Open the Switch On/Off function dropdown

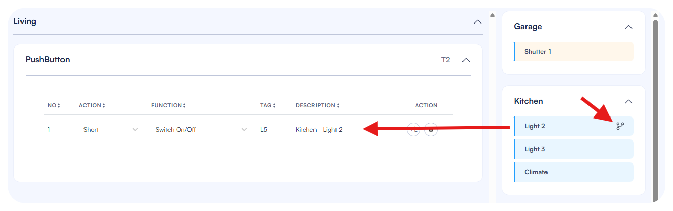(x=201, y=130)
